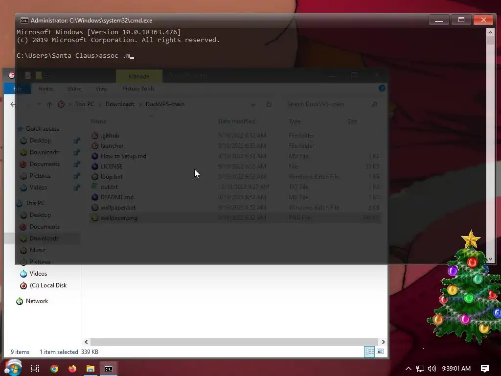Select the launcher folder
This screenshot has height=376, width=501.
[x=112, y=146]
